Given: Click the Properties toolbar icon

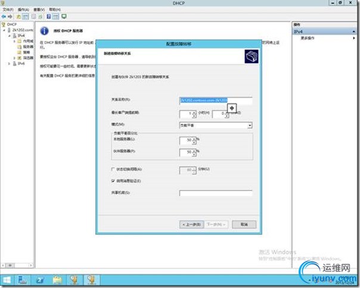Looking at the screenshot, I should pos(34,17).
